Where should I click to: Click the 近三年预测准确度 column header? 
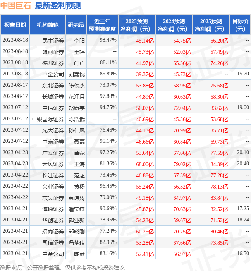(102, 25)
